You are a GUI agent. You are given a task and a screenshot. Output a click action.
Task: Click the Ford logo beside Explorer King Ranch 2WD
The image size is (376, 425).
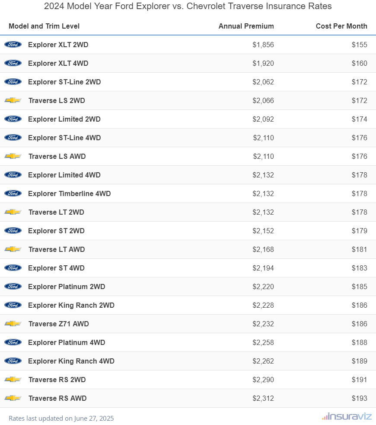point(13,305)
